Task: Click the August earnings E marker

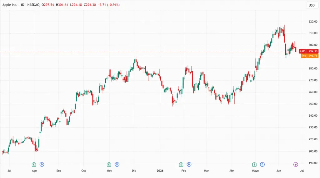Action: point(34,164)
